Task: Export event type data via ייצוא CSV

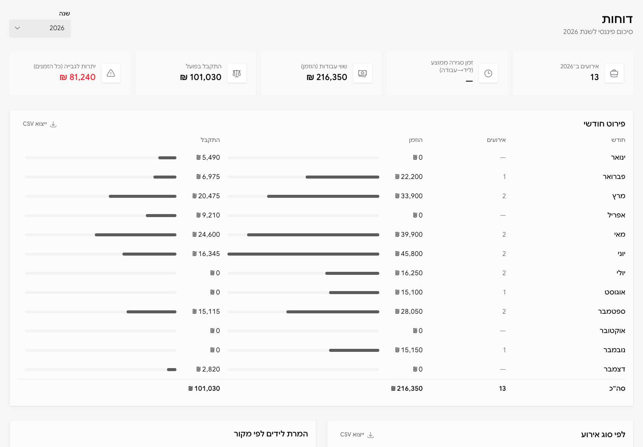Action: (x=357, y=435)
